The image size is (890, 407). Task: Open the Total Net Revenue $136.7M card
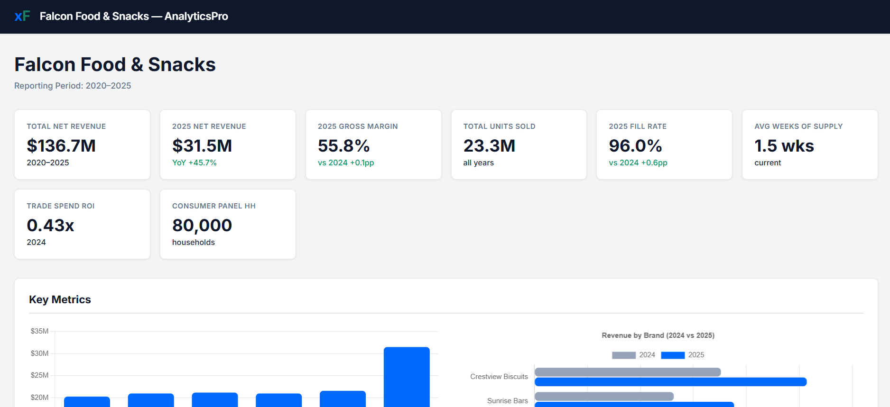click(83, 145)
